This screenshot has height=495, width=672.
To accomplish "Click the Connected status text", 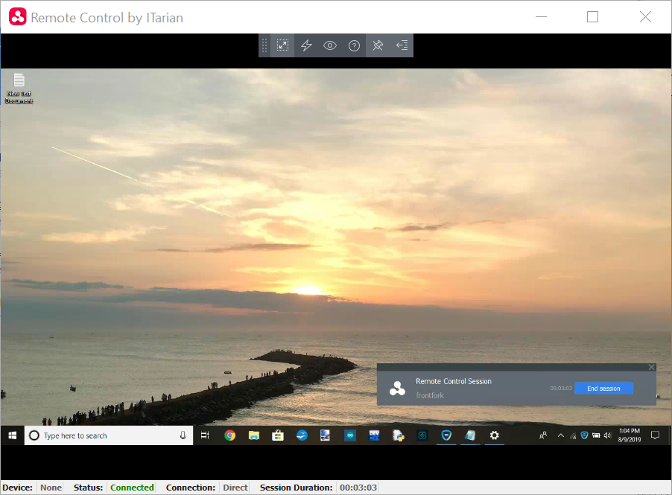I will pyautogui.click(x=132, y=488).
